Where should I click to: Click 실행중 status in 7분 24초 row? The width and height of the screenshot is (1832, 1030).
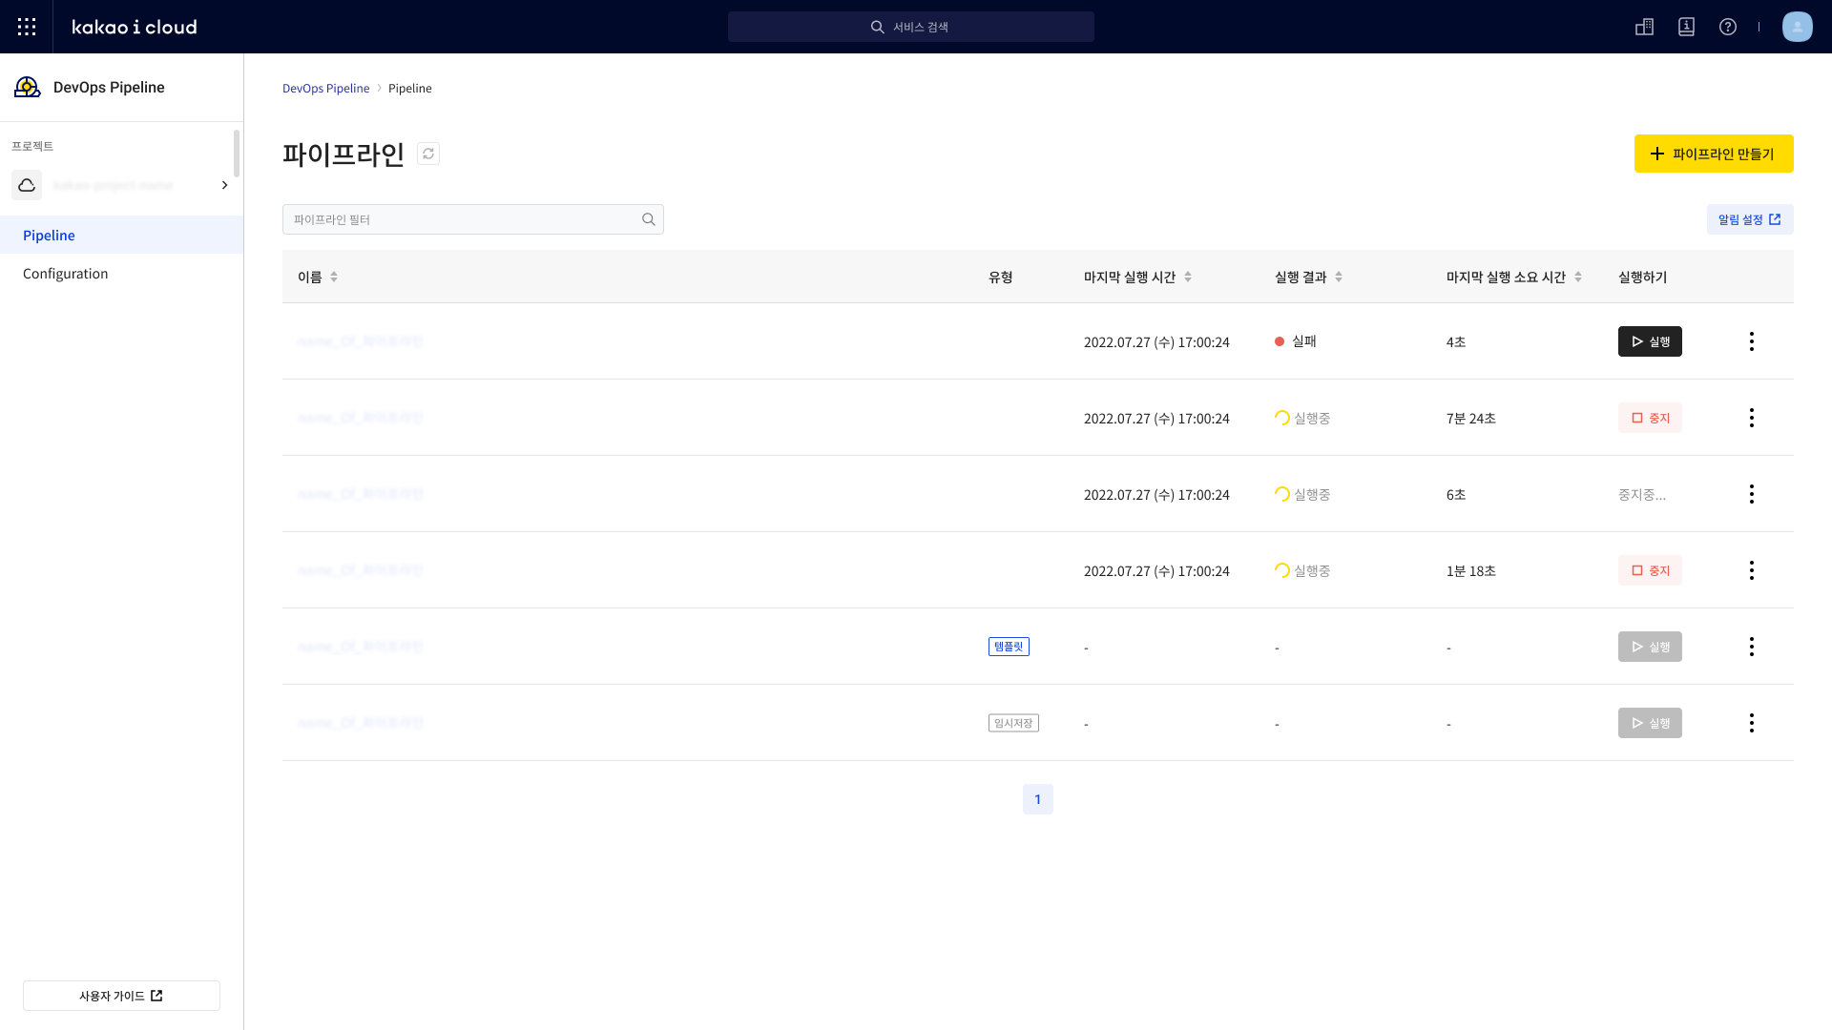coord(1302,418)
